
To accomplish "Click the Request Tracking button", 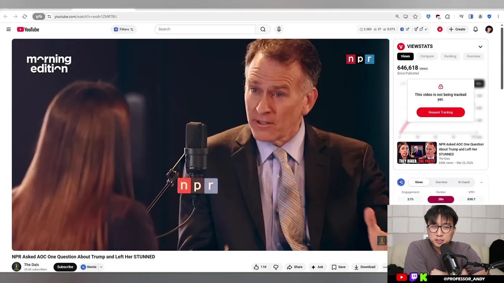I will pos(441,112).
